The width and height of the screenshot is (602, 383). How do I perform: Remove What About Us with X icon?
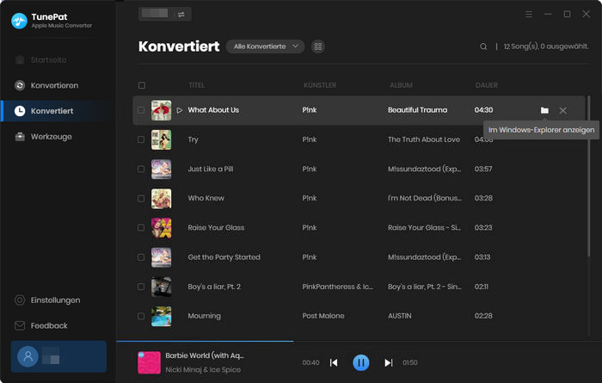(x=562, y=111)
